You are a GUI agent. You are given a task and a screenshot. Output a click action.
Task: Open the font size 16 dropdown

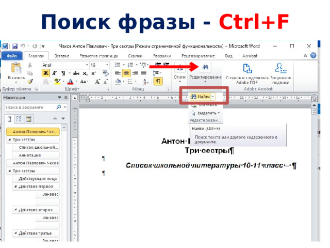pos(107,65)
